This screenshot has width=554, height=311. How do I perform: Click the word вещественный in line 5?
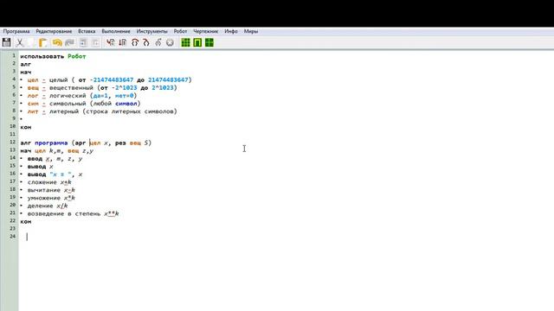point(71,88)
